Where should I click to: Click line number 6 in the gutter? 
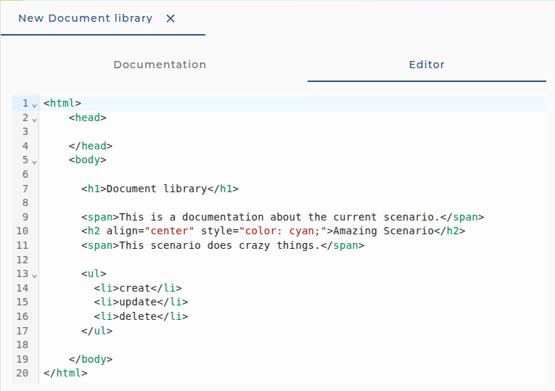click(25, 174)
